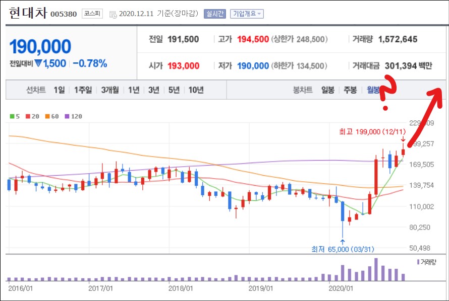Click the 전일 value 191,500
This screenshot has height=301, width=449.
coord(183,39)
